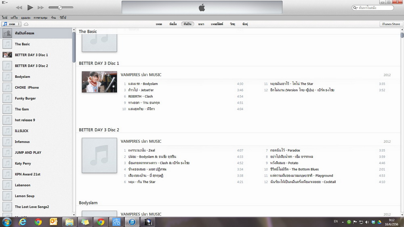Open iTunes icon in taskbar
The image size is (404, 227).
(132, 222)
